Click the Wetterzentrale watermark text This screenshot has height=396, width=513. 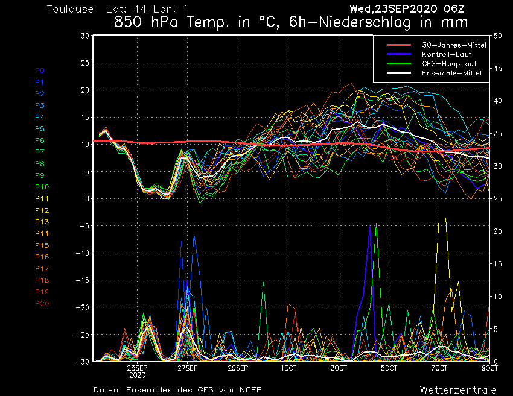point(457,389)
